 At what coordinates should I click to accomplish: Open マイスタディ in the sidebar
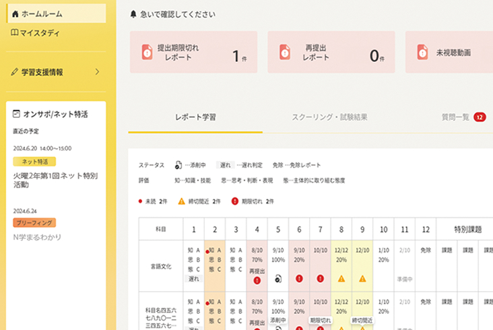(40, 32)
